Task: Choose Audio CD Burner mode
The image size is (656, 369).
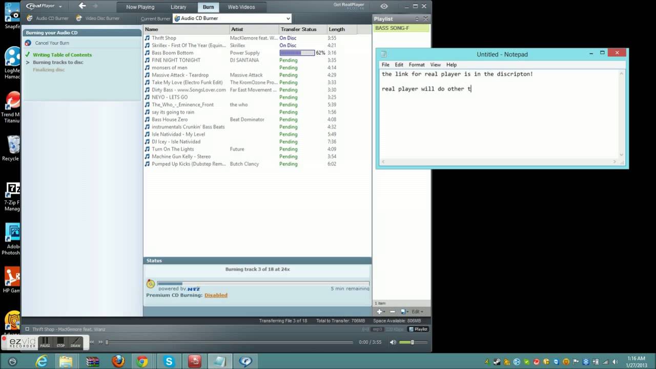Action: [48, 18]
